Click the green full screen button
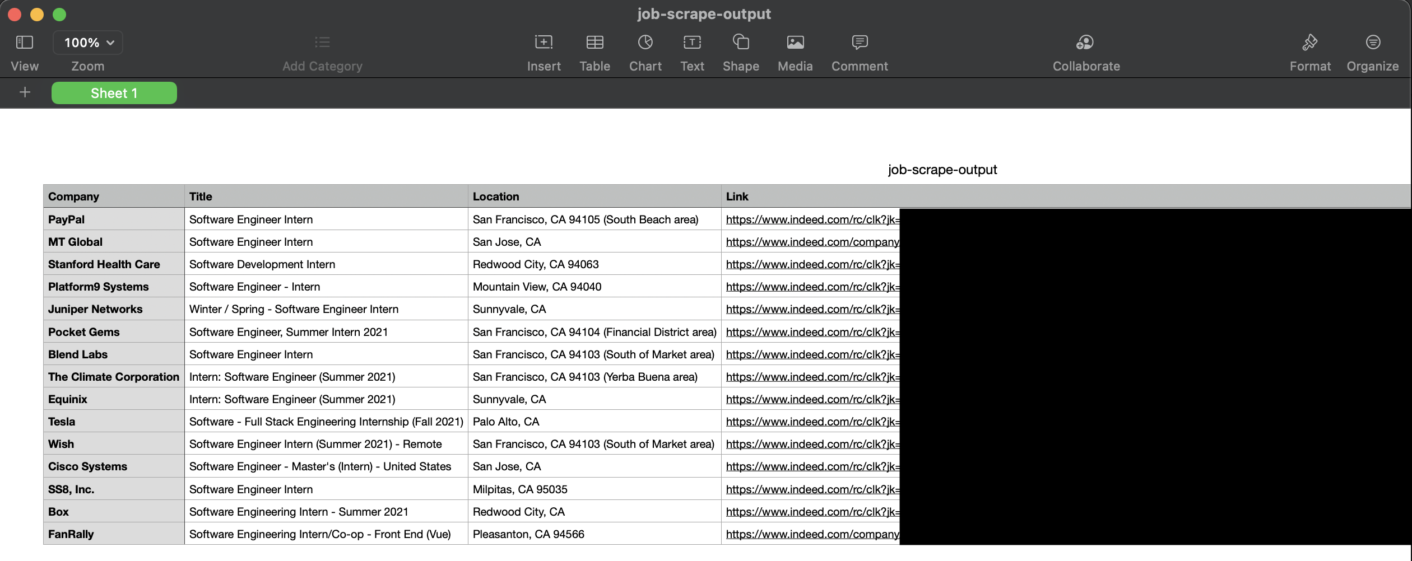 tap(59, 15)
